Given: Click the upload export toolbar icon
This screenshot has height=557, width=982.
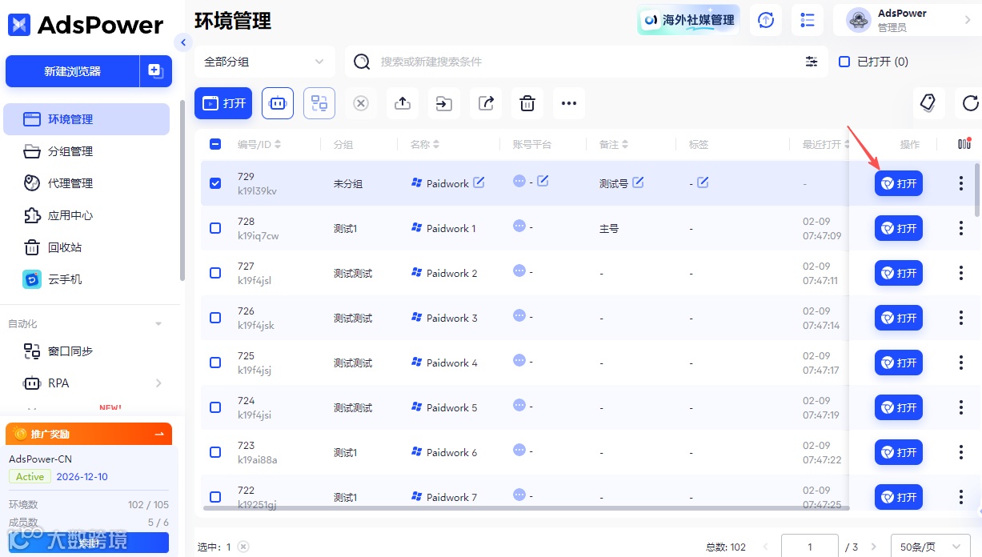Looking at the screenshot, I should click(403, 103).
